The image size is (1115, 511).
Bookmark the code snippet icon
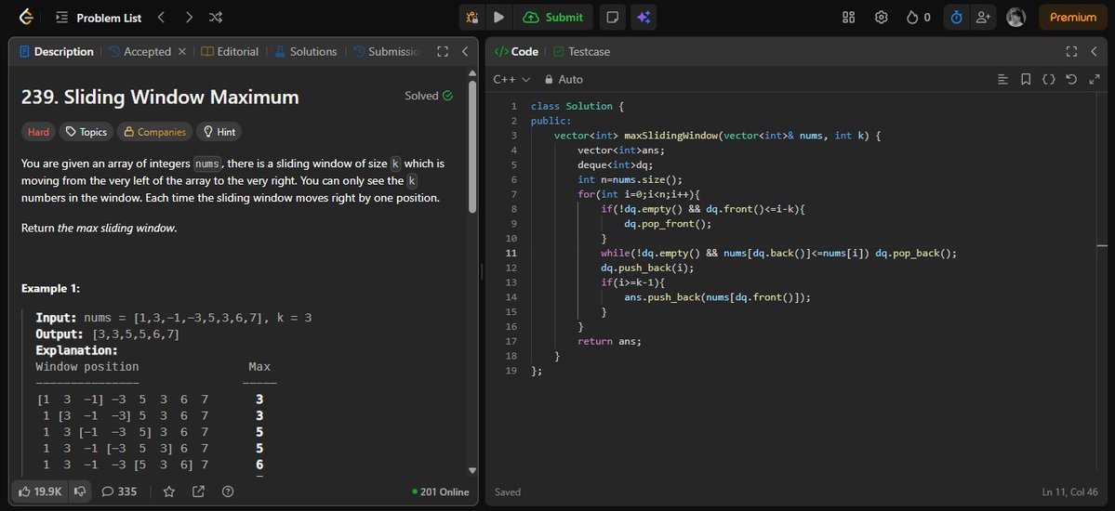(x=1026, y=80)
